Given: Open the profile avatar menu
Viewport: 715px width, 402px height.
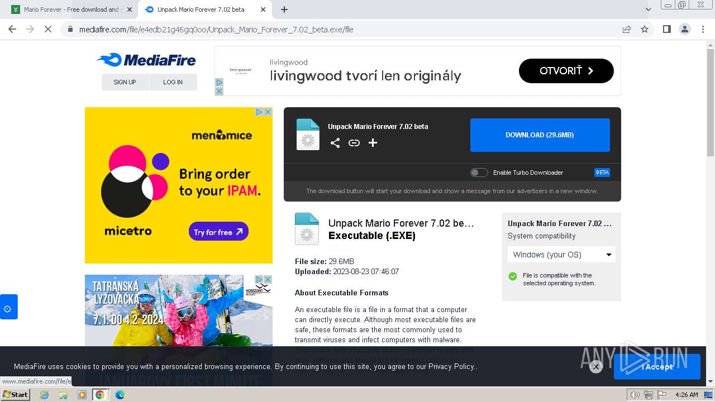Looking at the screenshot, I should coord(684,29).
